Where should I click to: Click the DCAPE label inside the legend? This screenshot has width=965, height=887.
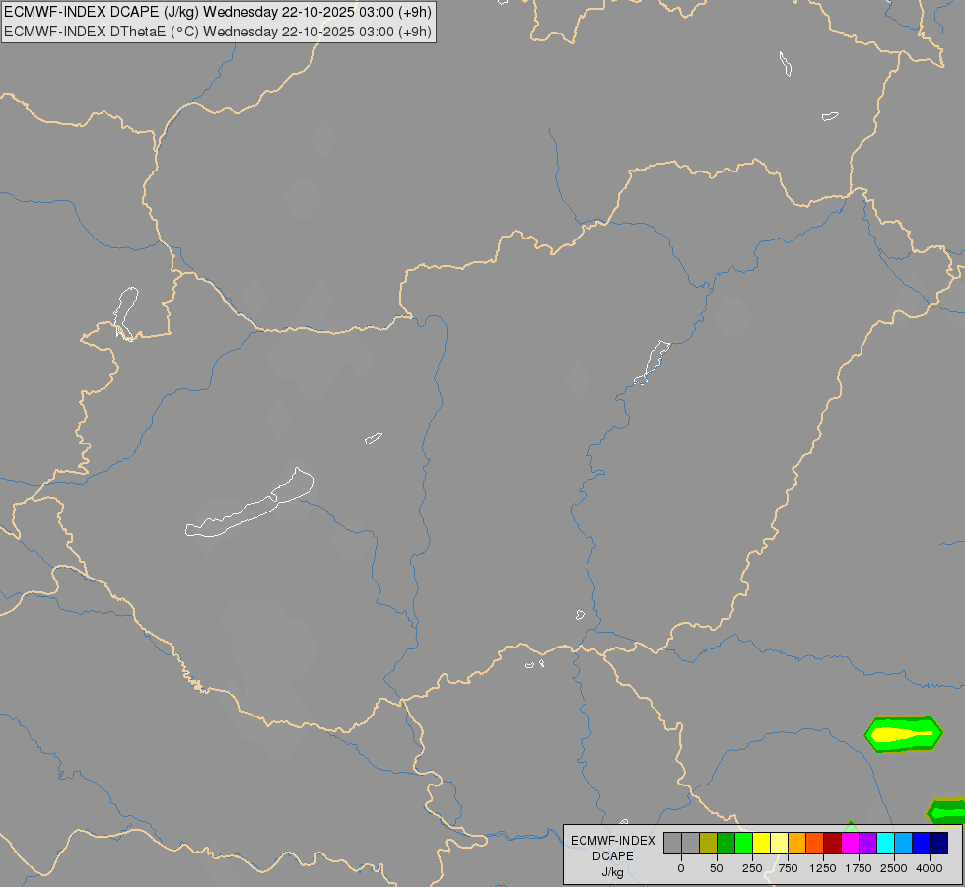(x=613, y=856)
